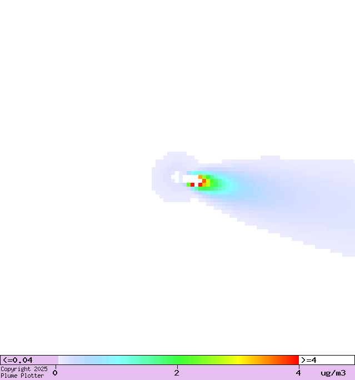Click the 'Copyright 2025' text
The width and height of the screenshot is (355, 380).
[x=24, y=369]
